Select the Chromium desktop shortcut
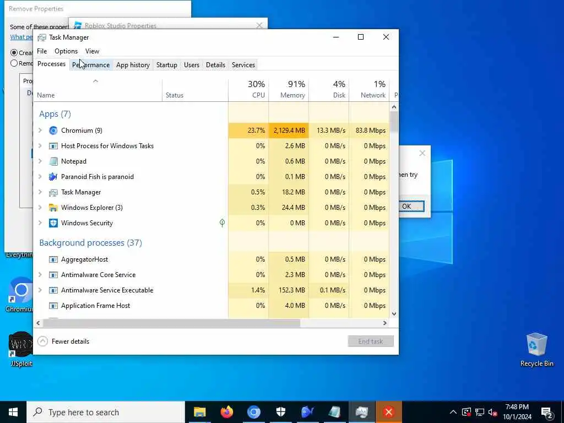This screenshot has width=564, height=423. coord(20,294)
